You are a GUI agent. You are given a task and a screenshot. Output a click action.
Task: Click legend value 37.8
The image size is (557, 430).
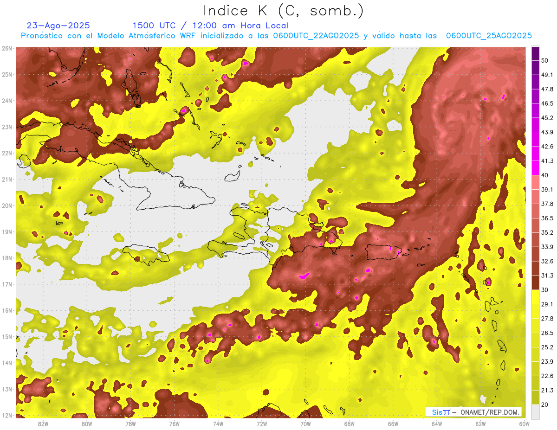547,204
